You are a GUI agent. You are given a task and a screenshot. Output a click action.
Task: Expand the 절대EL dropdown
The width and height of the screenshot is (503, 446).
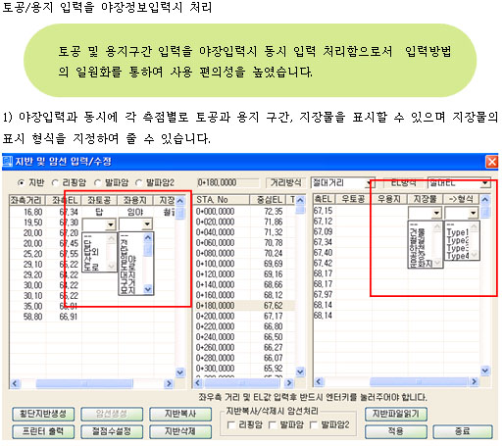pos(485,183)
